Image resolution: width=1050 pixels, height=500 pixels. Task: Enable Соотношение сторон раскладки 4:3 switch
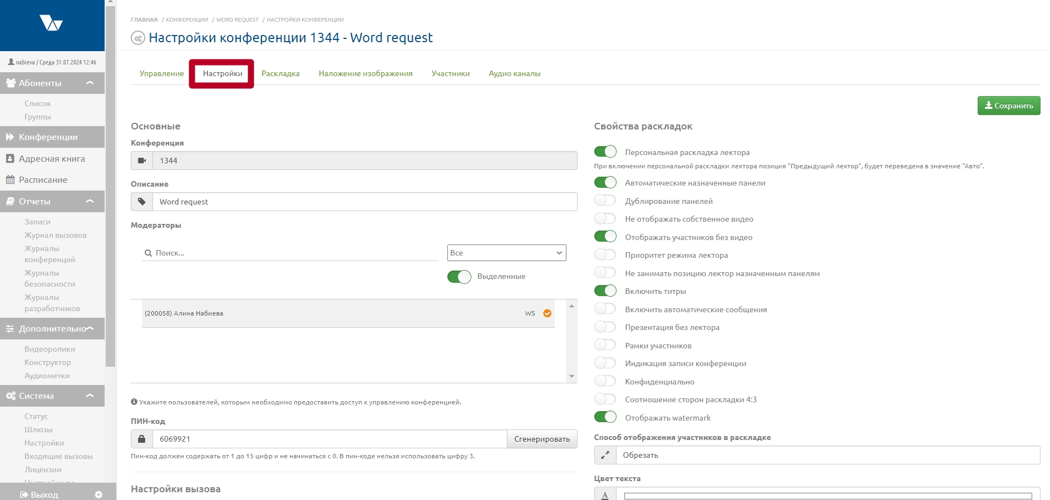click(605, 399)
